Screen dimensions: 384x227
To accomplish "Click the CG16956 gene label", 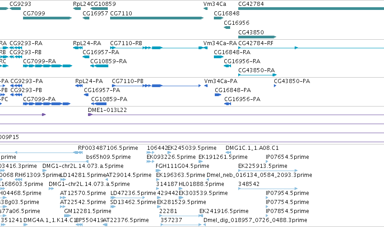I will pos(236,23).
